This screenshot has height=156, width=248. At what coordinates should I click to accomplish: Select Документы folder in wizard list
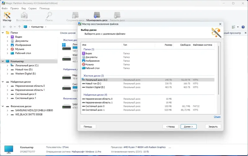click(x=148, y=57)
